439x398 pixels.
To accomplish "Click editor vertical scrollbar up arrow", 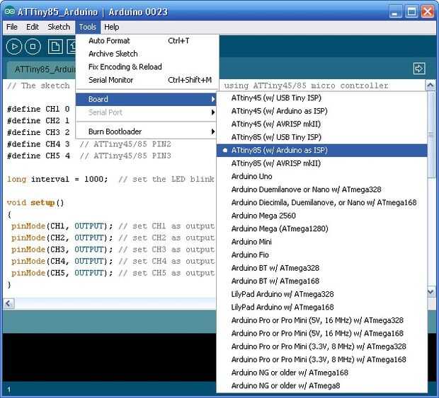I will click(x=431, y=86).
